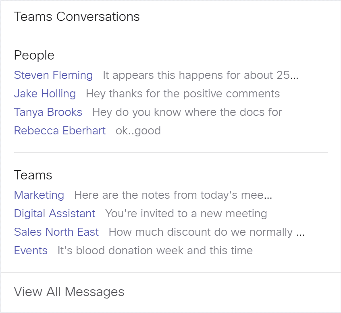Open Steven Fleming's conversation link
The width and height of the screenshot is (341, 313).
pyautogui.click(x=53, y=75)
